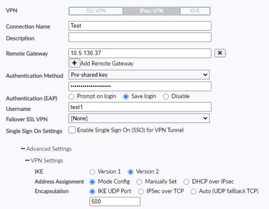Open Authentication Method dropdown
The image size is (269, 209).
(139, 75)
